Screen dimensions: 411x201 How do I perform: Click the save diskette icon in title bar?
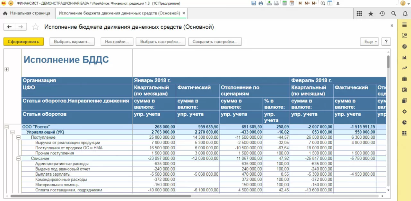[254, 3]
